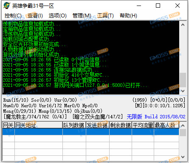Click log scrollbar up arrow

pos(183,25)
